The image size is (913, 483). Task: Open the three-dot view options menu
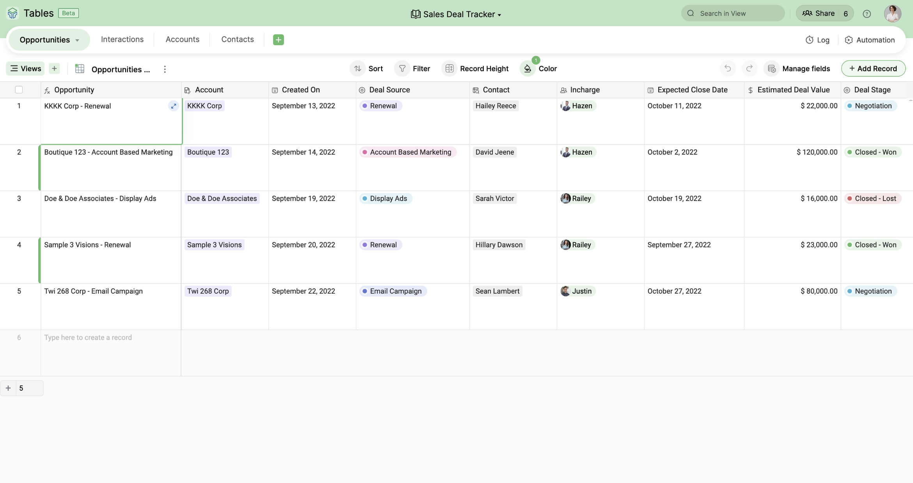165,69
